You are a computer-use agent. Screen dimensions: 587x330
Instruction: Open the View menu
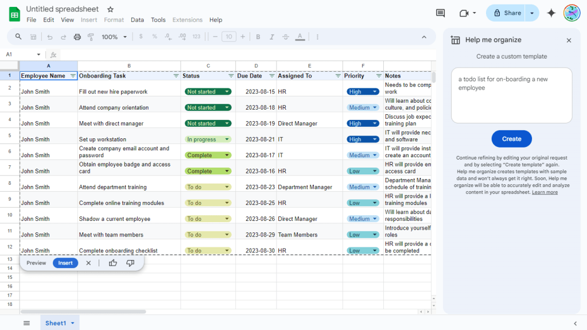tap(67, 20)
